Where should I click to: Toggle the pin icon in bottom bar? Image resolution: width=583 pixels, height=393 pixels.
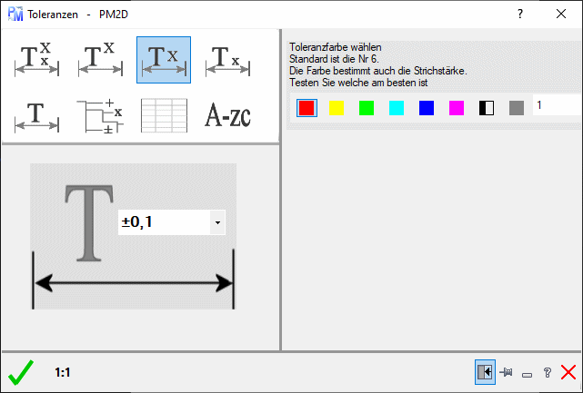(x=507, y=371)
